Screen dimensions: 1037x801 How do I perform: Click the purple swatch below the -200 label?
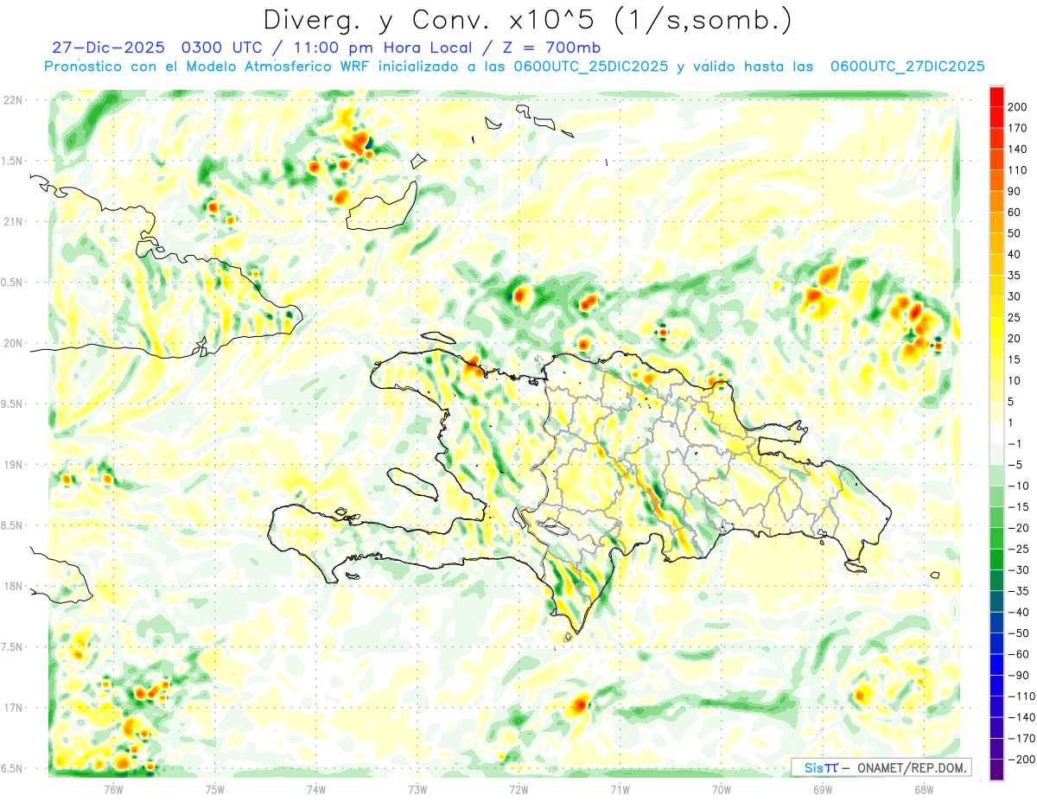(997, 770)
